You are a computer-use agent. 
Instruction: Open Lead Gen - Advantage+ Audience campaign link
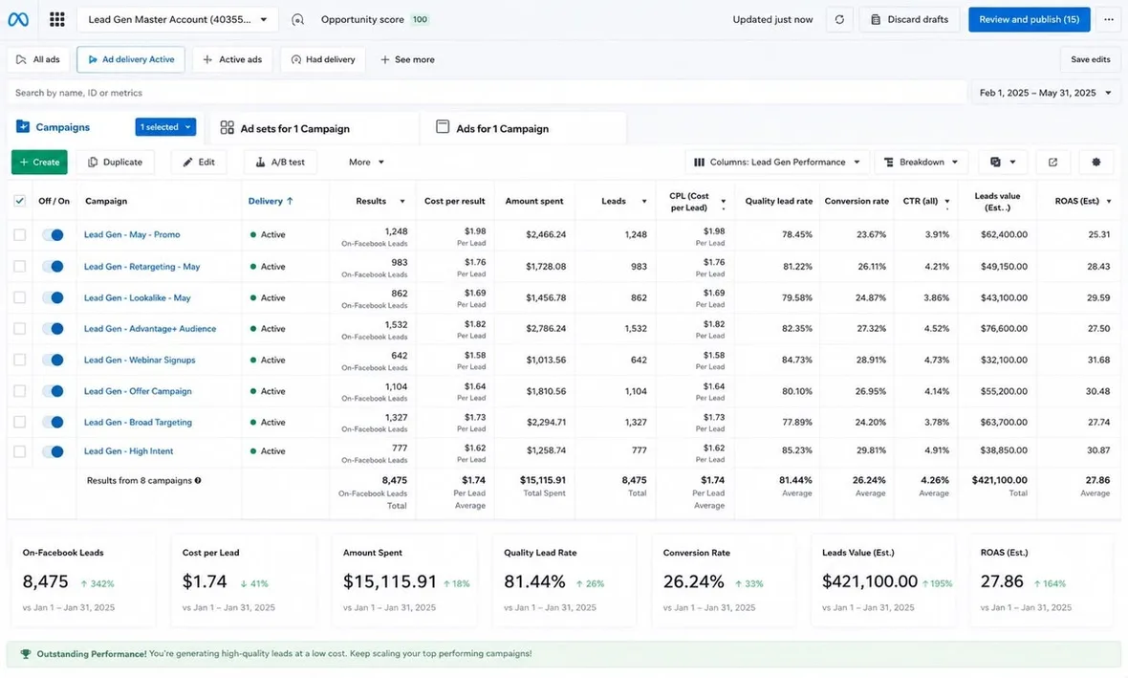click(150, 328)
